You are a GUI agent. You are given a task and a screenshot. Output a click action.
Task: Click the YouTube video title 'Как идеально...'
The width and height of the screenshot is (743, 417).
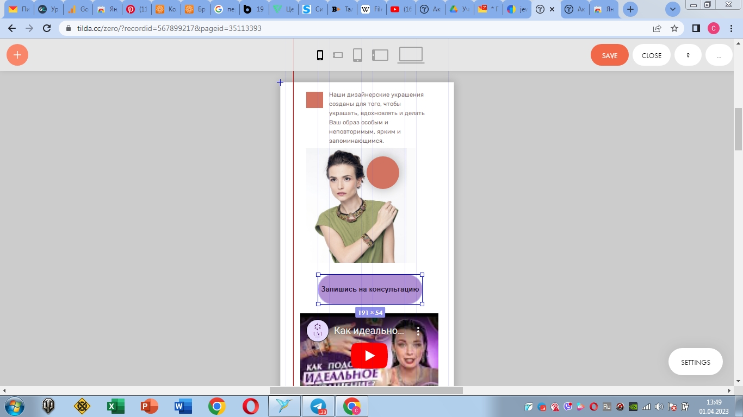click(369, 331)
